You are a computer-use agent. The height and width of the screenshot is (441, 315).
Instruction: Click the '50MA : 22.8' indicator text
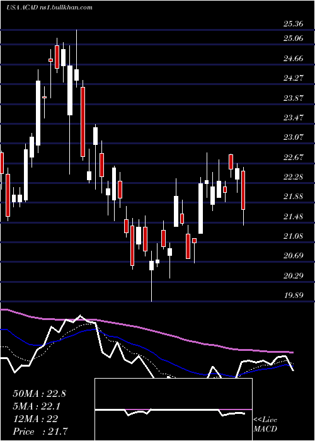pyautogui.click(x=39, y=394)
